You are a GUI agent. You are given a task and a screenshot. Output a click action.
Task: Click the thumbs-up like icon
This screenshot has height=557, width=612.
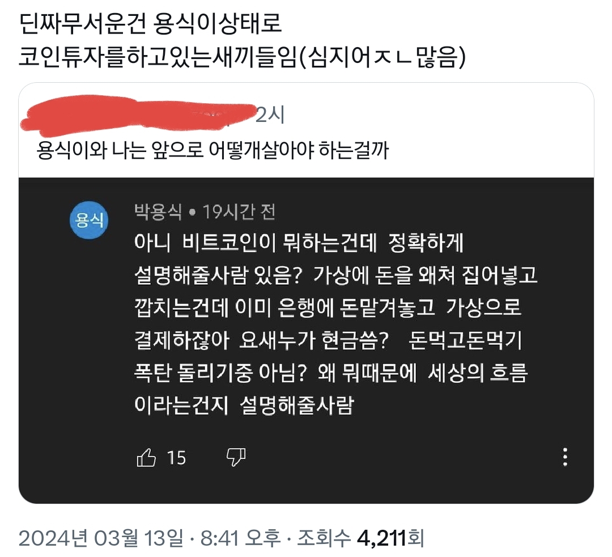(x=146, y=457)
